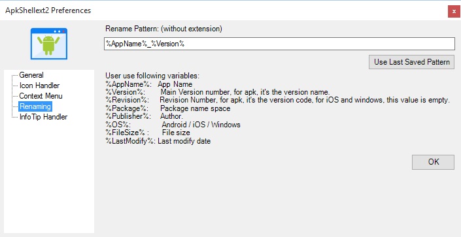Click the %Package% variable description line

click(x=168, y=108)
